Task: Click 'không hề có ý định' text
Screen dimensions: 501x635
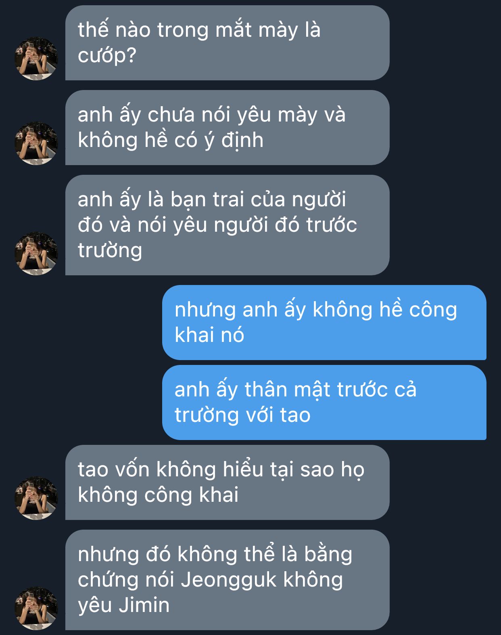Action: point(171,140)
